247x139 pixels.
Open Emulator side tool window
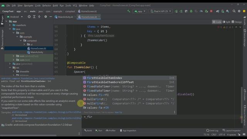point(245,95)
